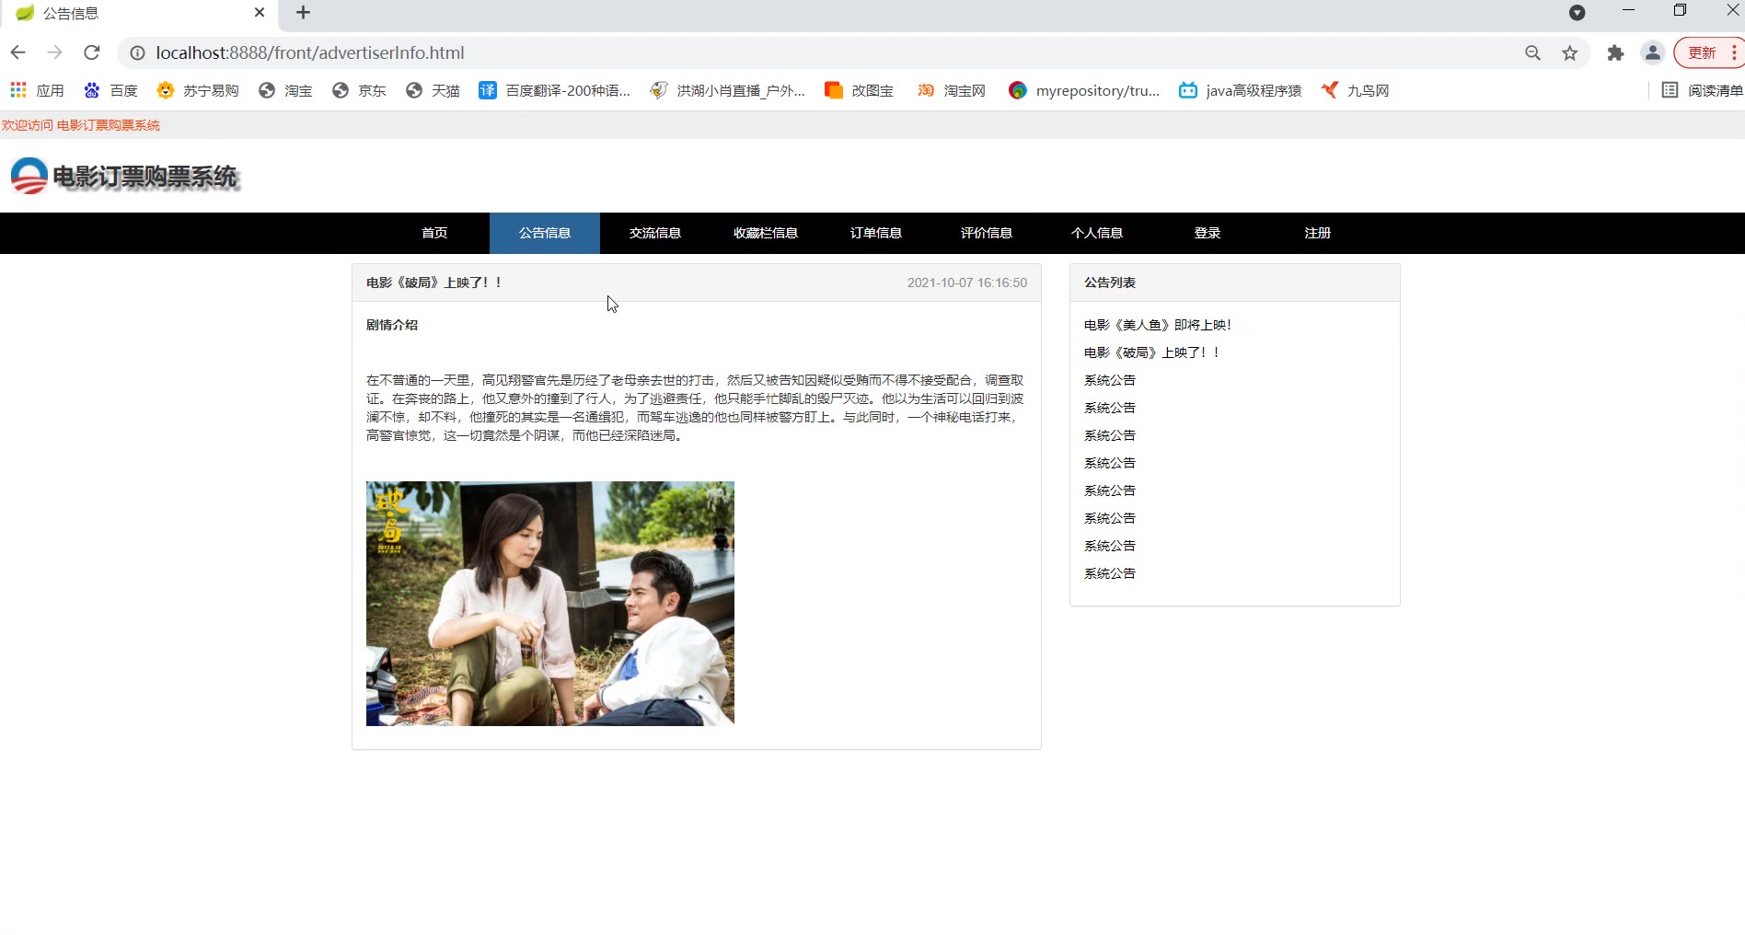The image size is (1745, 935).
Task: Close the 公告信息 browser tab
Action: point(260,13)
